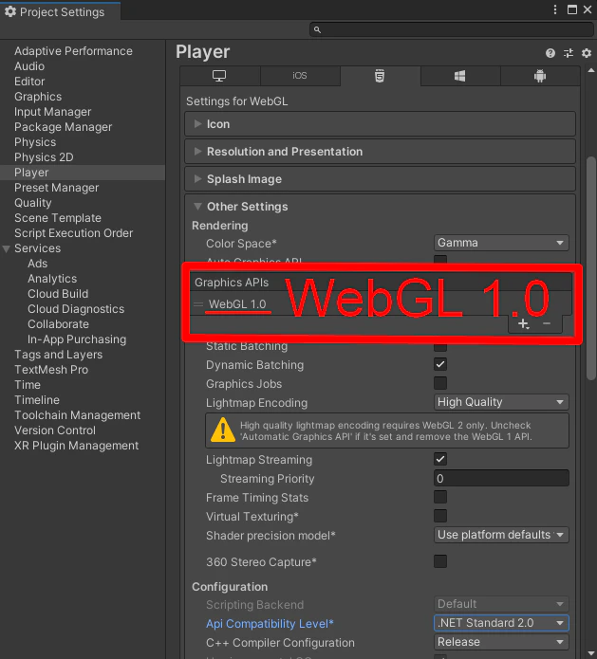
Task: Collapse the Services tree group
Action: coord(7,248)
